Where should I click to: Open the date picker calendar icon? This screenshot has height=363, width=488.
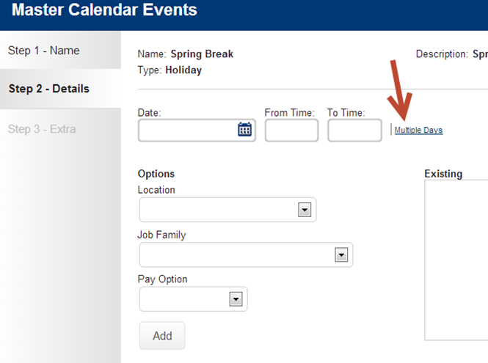coord(244,129)
